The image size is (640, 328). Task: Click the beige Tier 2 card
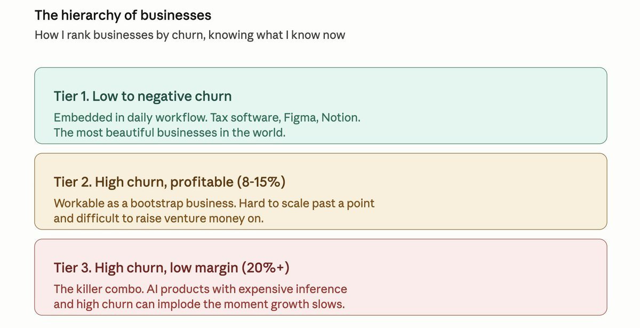321,191
